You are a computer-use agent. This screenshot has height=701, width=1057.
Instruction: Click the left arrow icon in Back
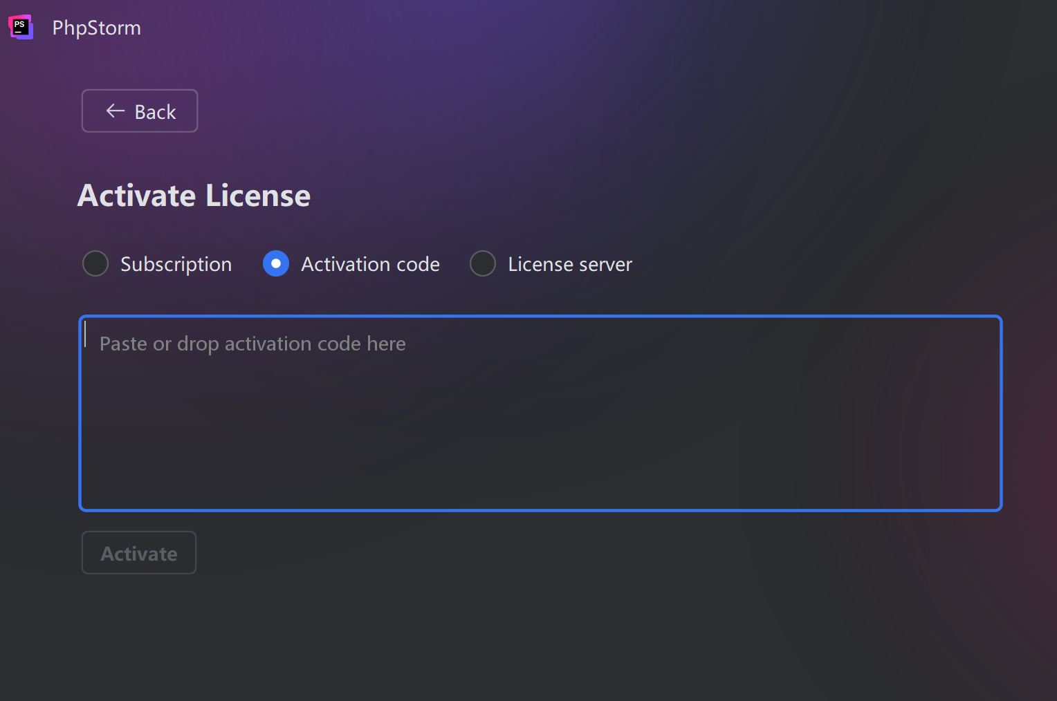[x=115, y=111]
